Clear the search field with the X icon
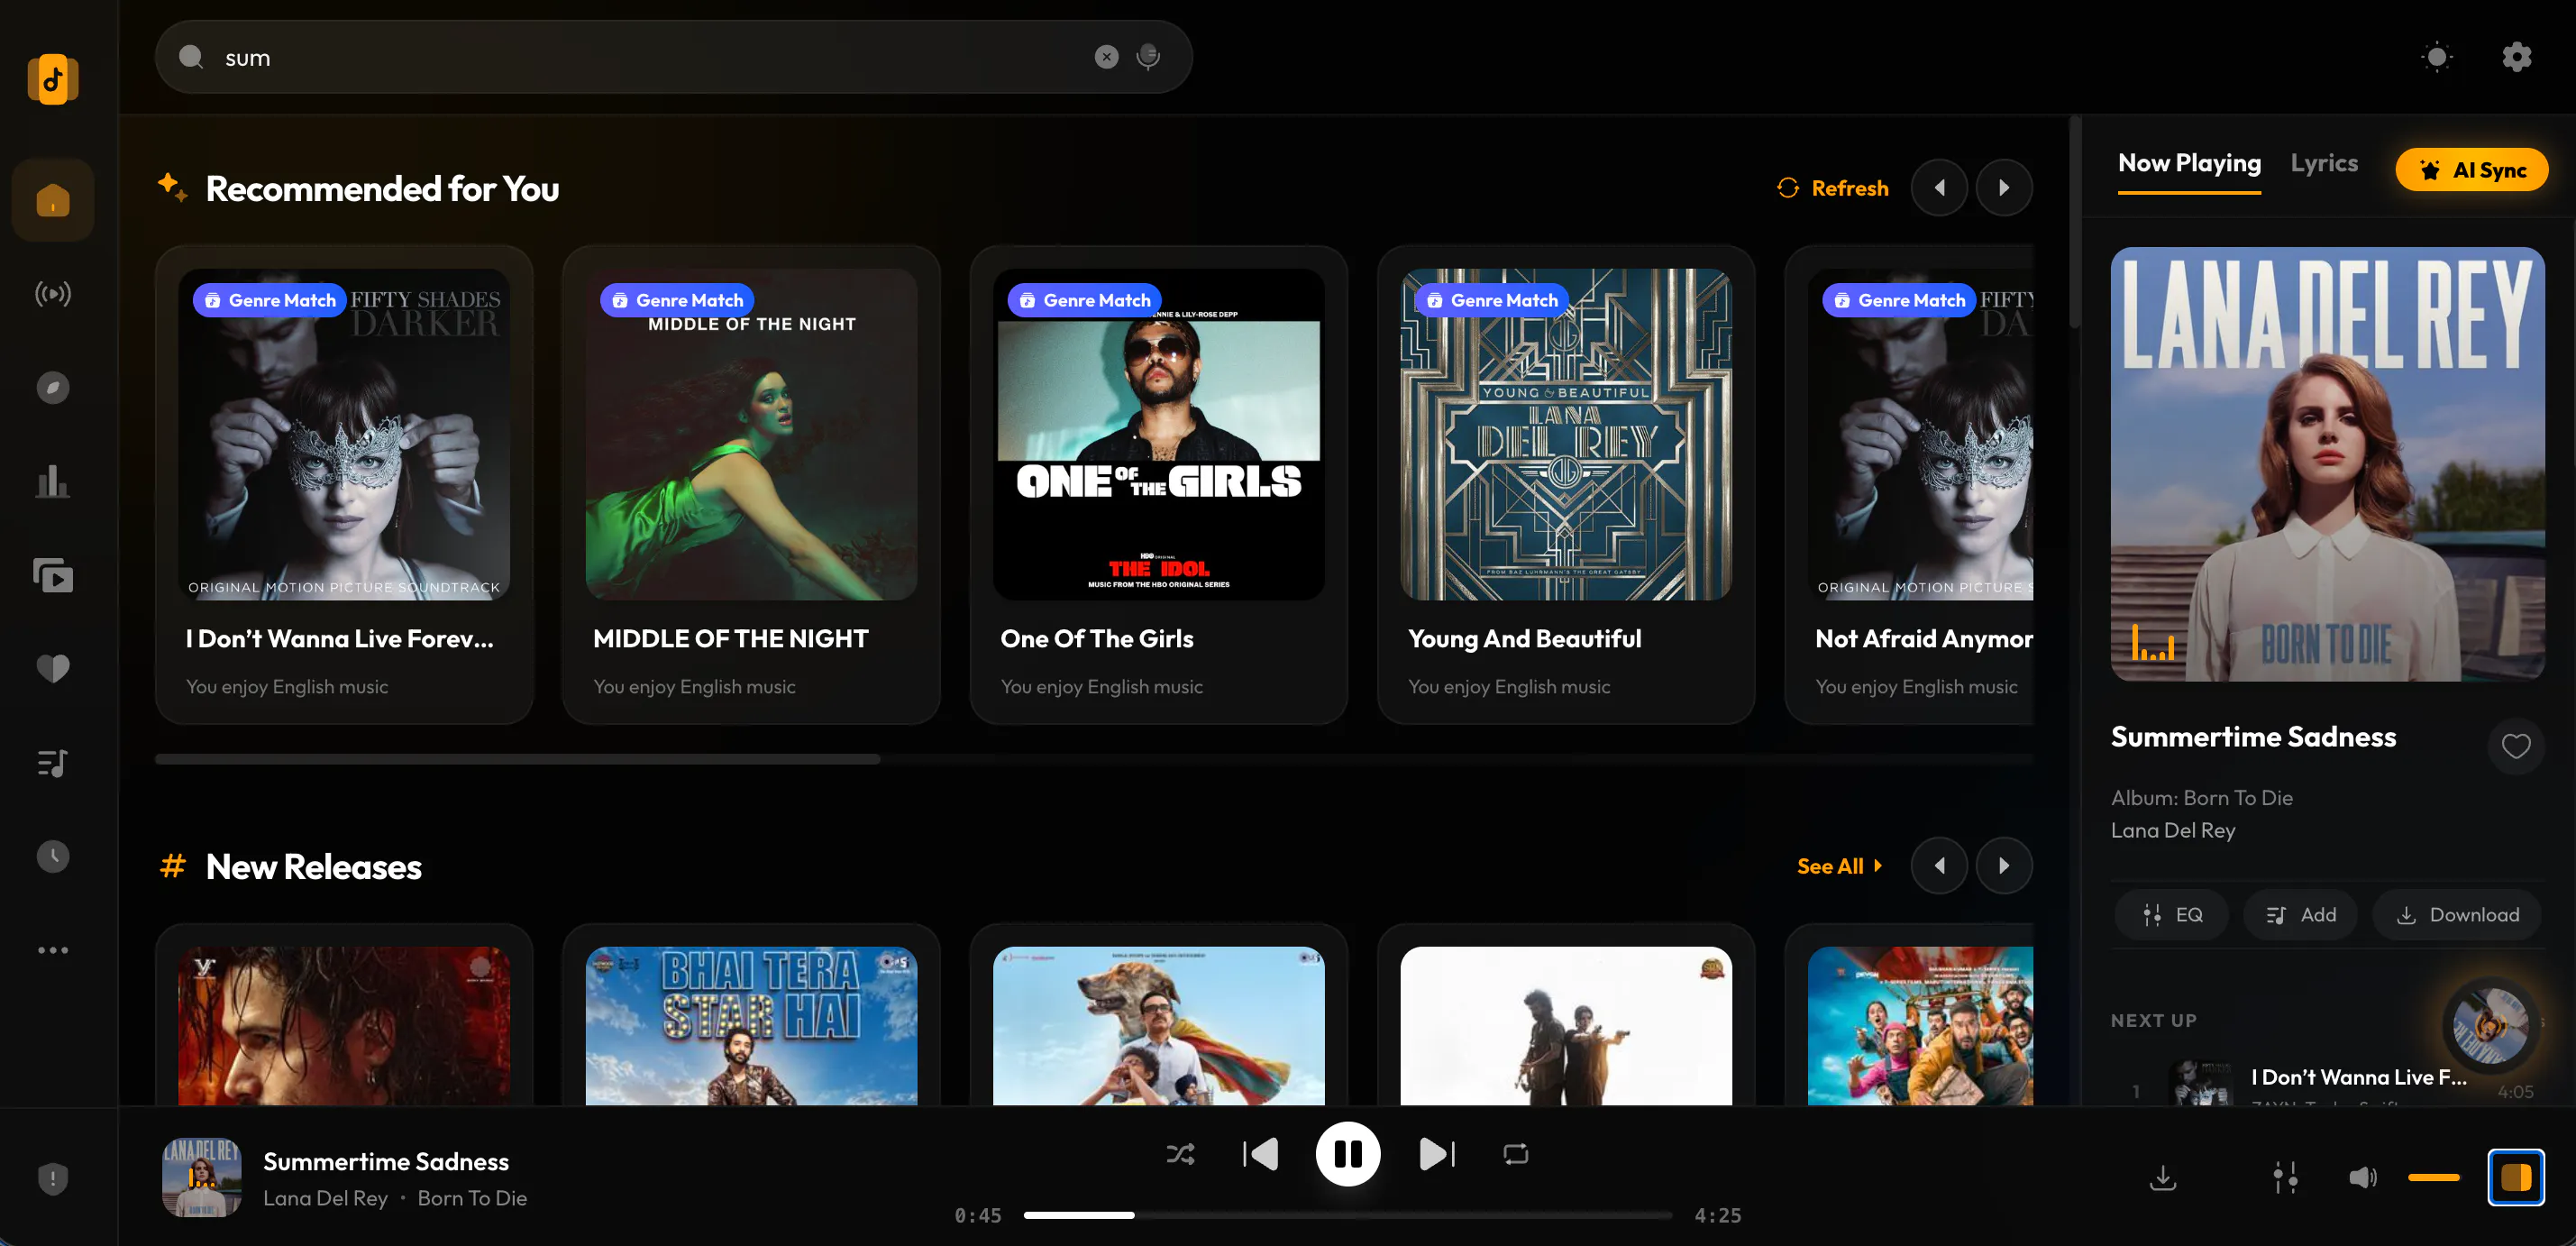Viewport: 2576px width, 1246px height. [1106, 57]
